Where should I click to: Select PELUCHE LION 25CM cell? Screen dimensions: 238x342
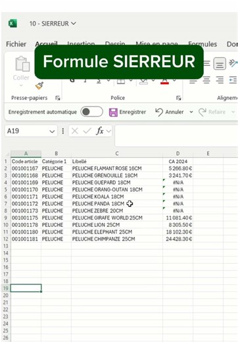117,225
